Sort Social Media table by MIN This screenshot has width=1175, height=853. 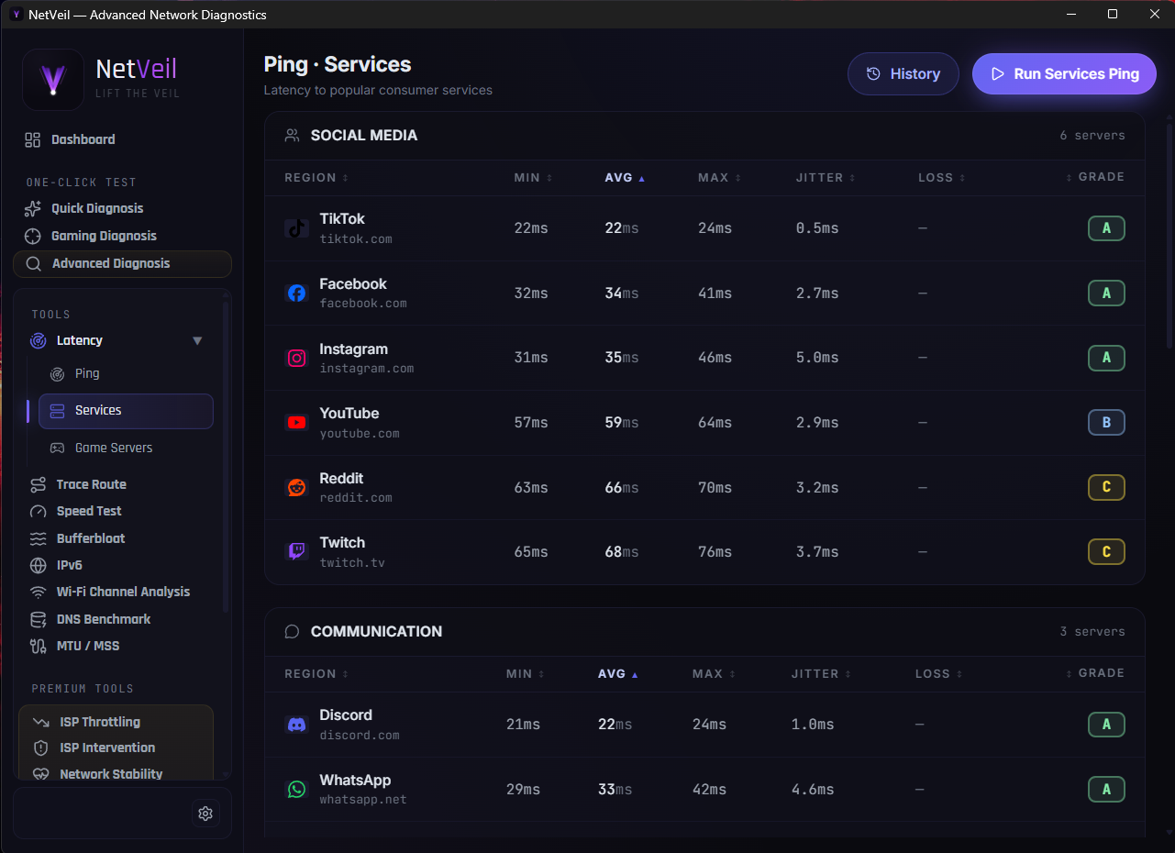(x=533, y=178)
